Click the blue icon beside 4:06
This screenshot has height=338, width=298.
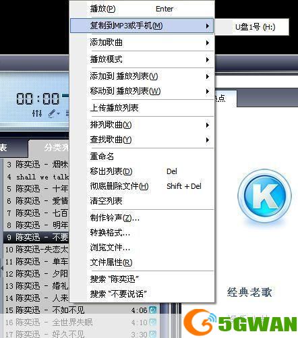click(x=153, y=310)
